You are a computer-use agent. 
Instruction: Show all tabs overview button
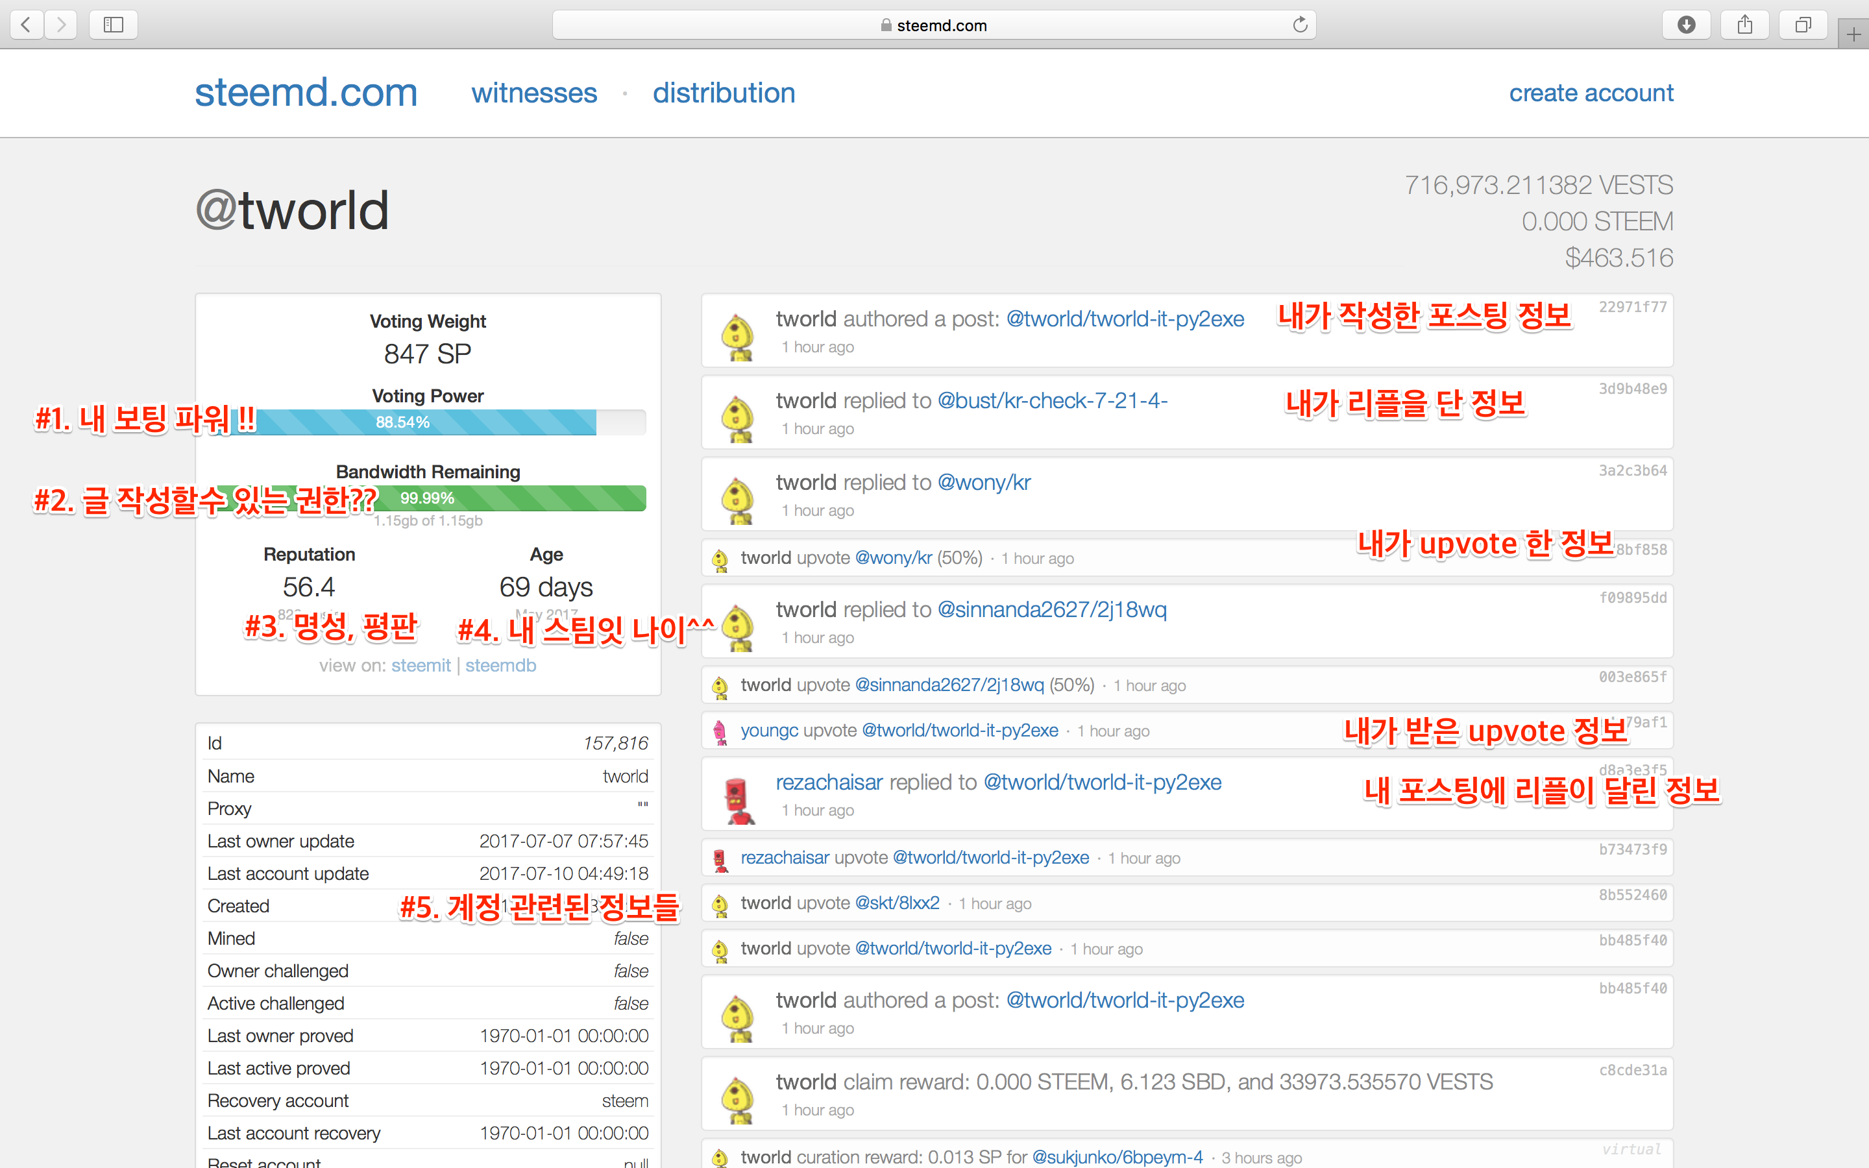[1803, 25]
